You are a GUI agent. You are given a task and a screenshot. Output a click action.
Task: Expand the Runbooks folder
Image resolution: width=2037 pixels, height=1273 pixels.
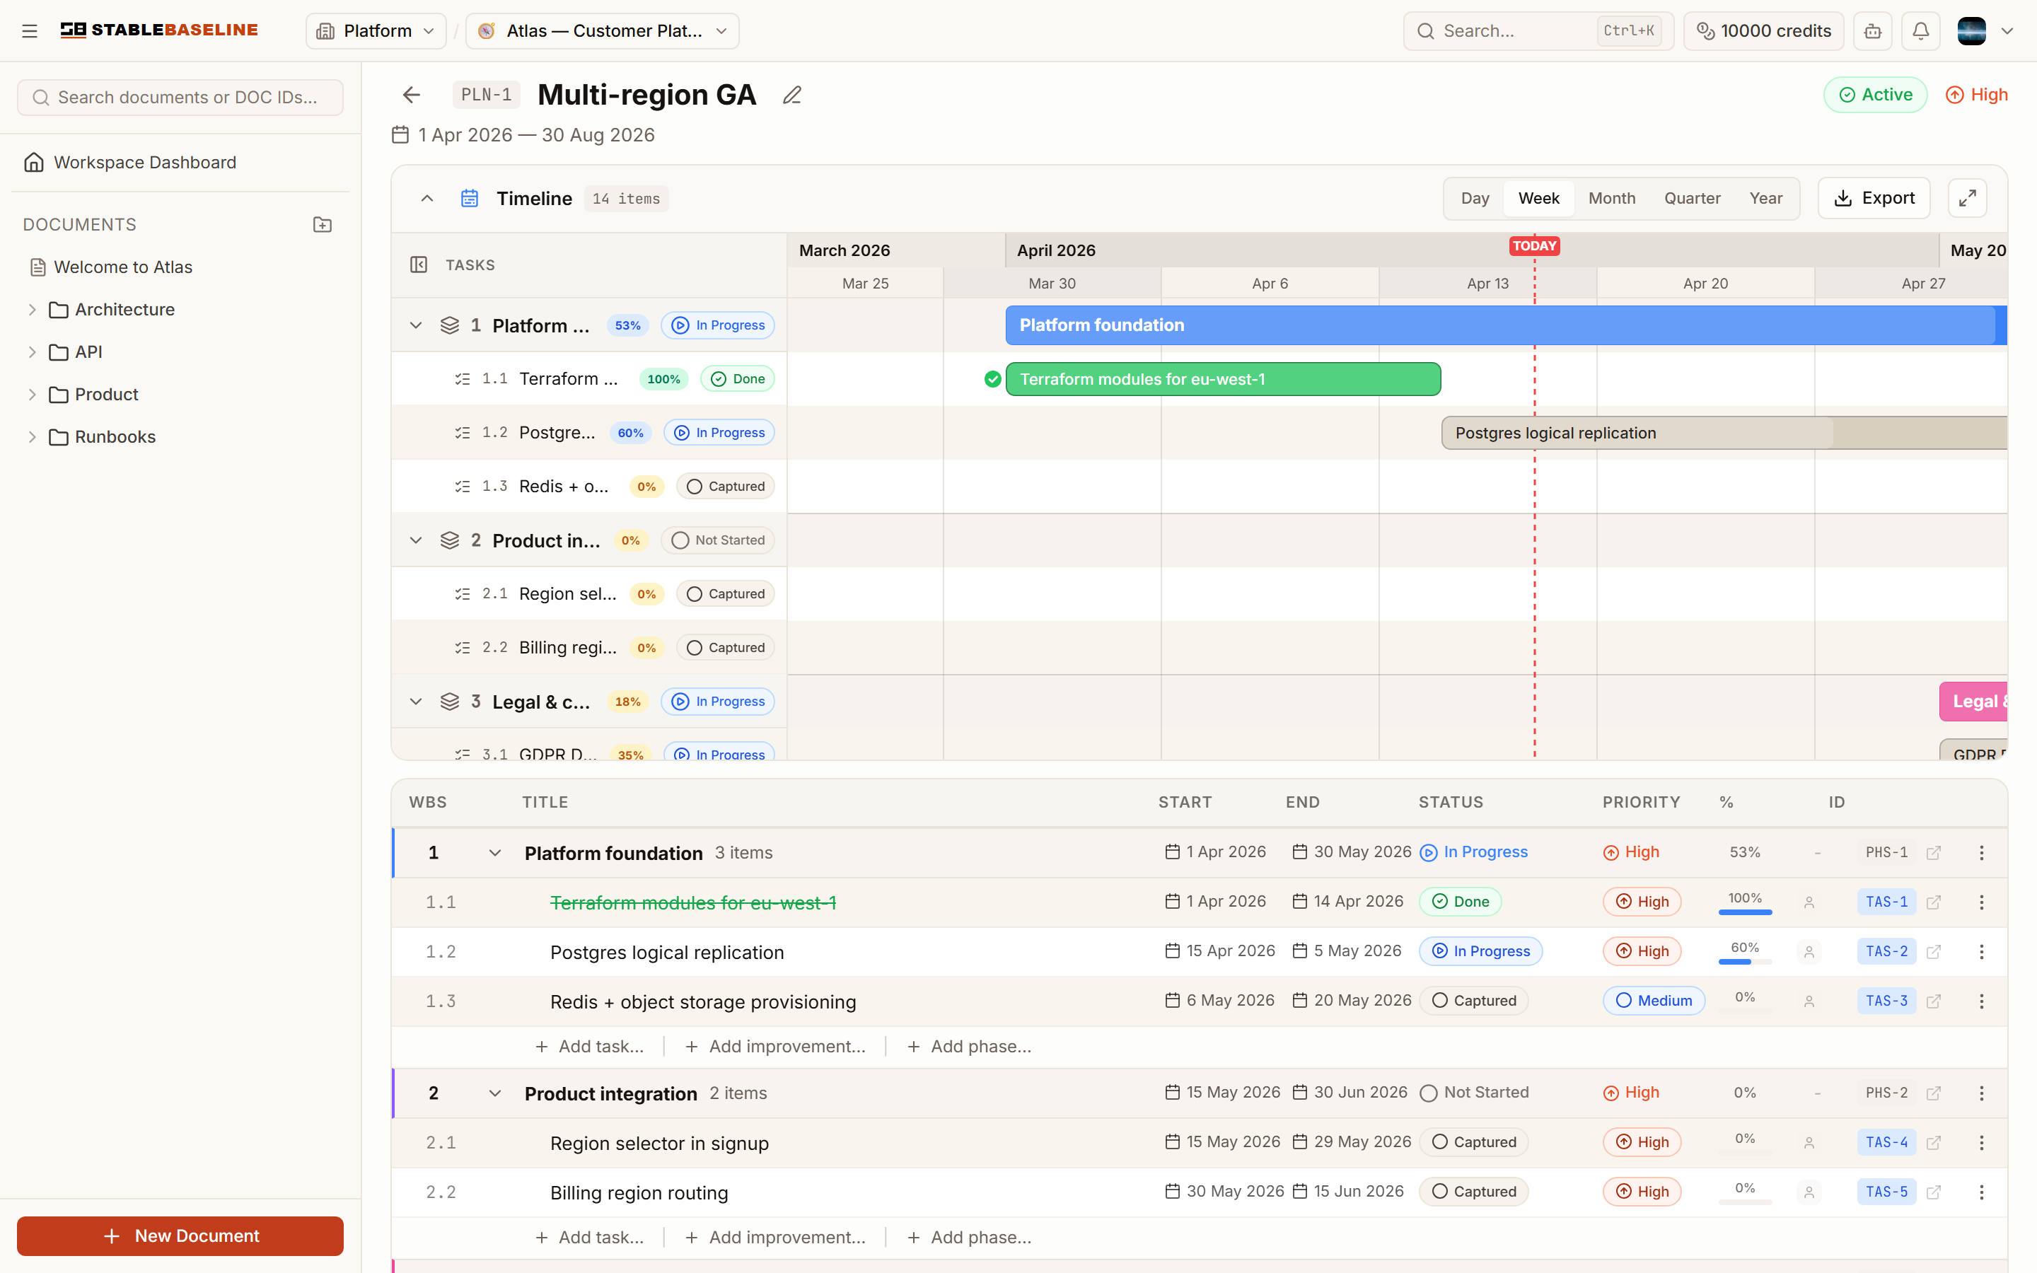[x=32, y=437]
